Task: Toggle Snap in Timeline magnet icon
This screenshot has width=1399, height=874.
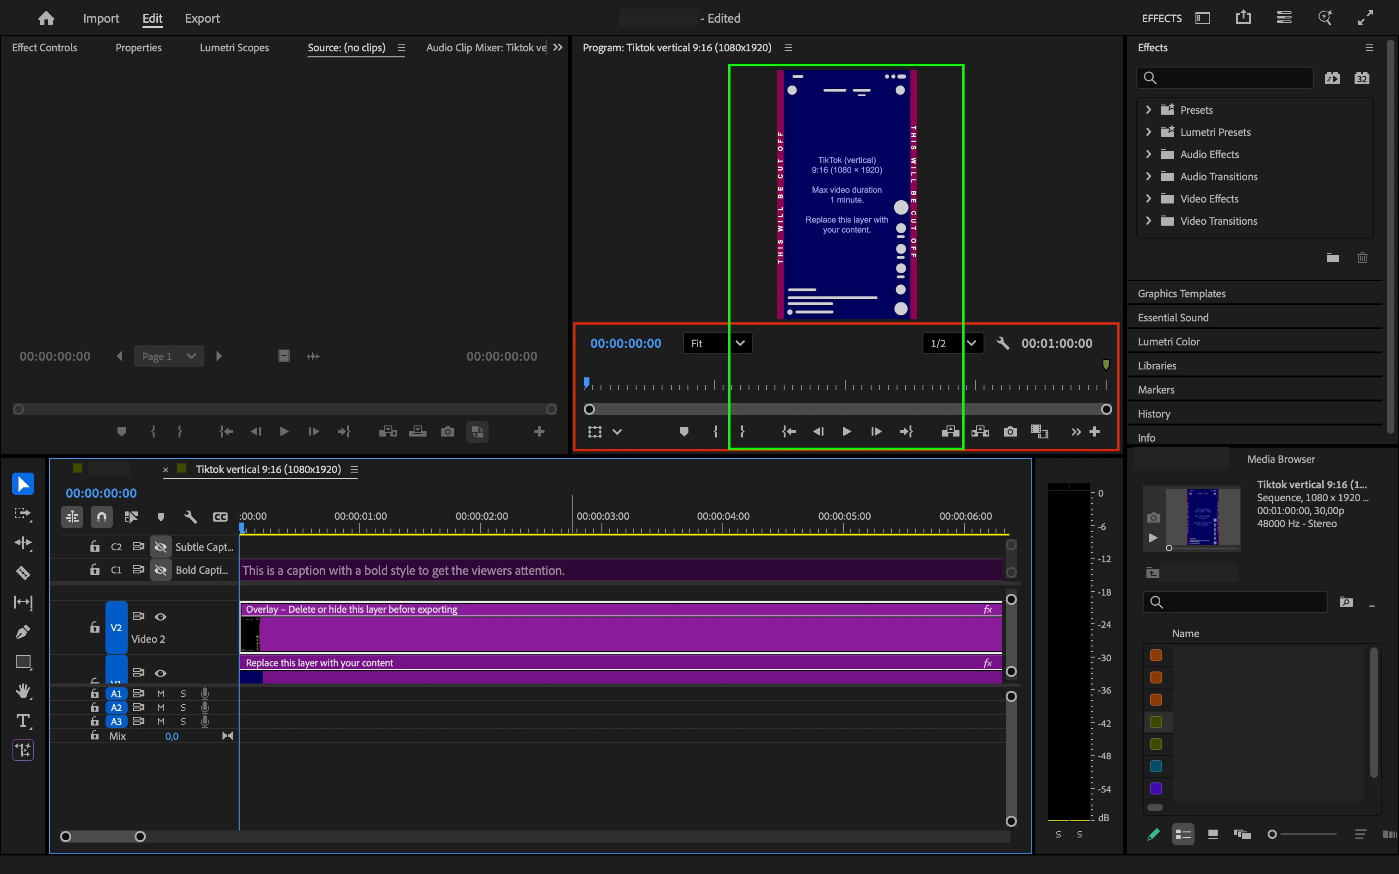Action: coord(102,517)
